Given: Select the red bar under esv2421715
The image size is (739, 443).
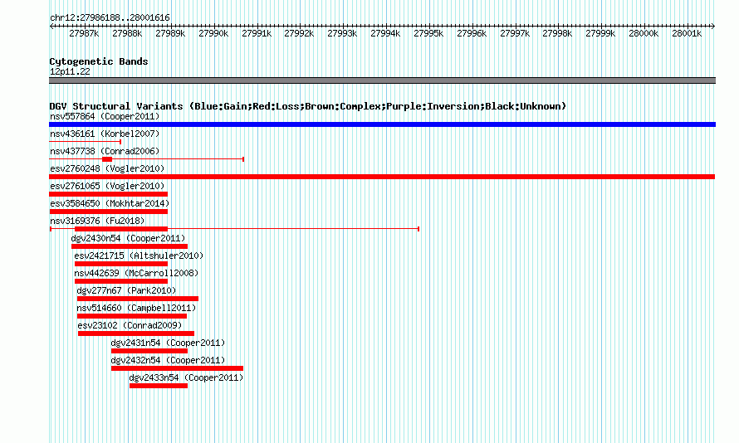Looking at the screenshot, I should (x=121, y=264).
